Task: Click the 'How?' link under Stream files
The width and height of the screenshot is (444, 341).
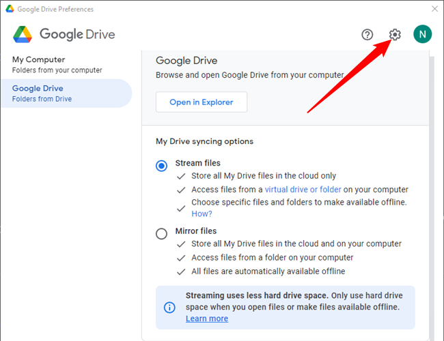Action: [202, 213]
